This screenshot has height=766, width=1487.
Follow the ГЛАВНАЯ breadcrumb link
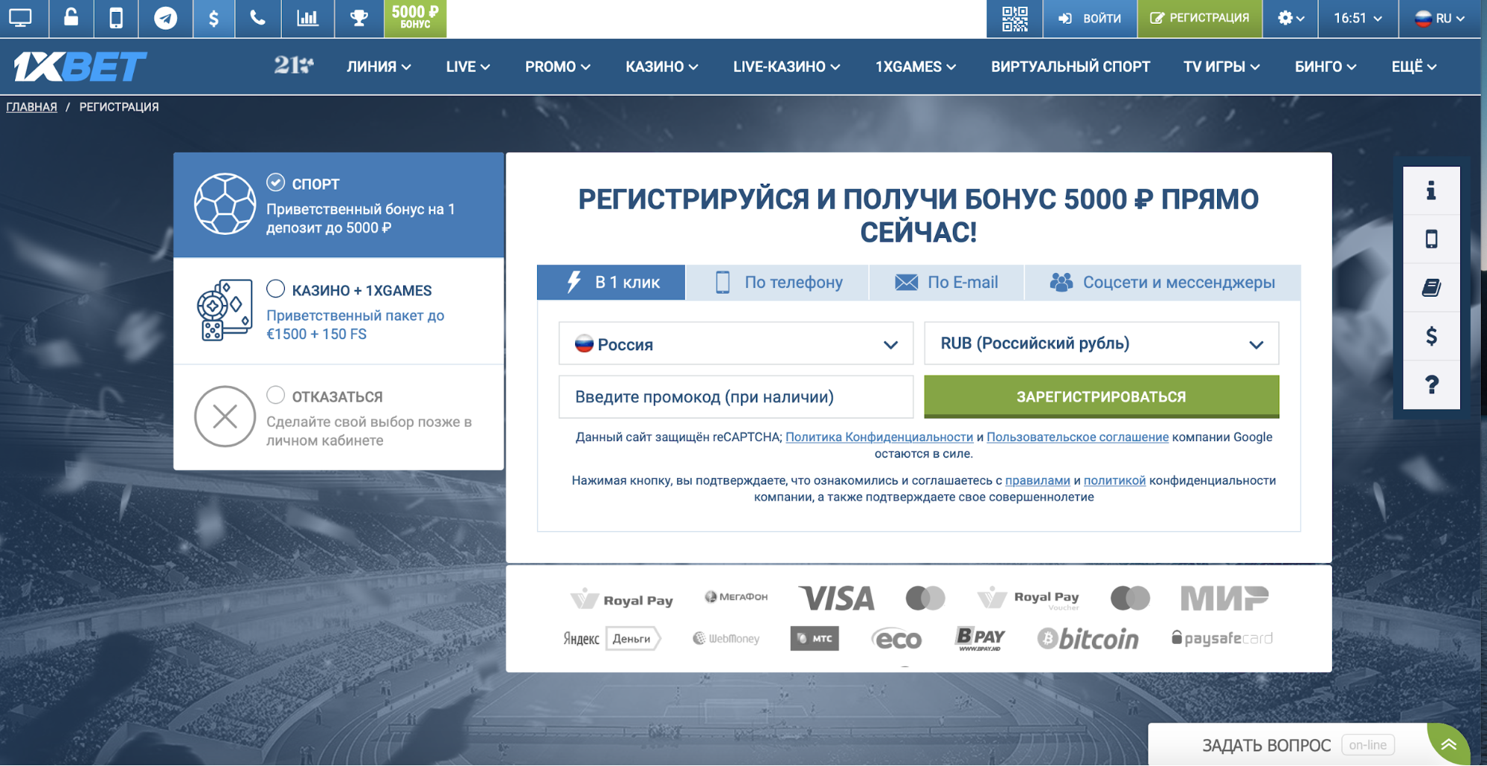click(x=32, y=107)
